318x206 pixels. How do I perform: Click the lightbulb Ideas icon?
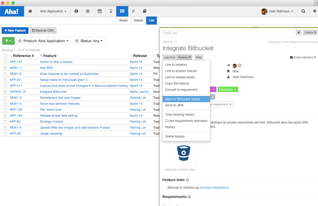[x=111, y=11]
